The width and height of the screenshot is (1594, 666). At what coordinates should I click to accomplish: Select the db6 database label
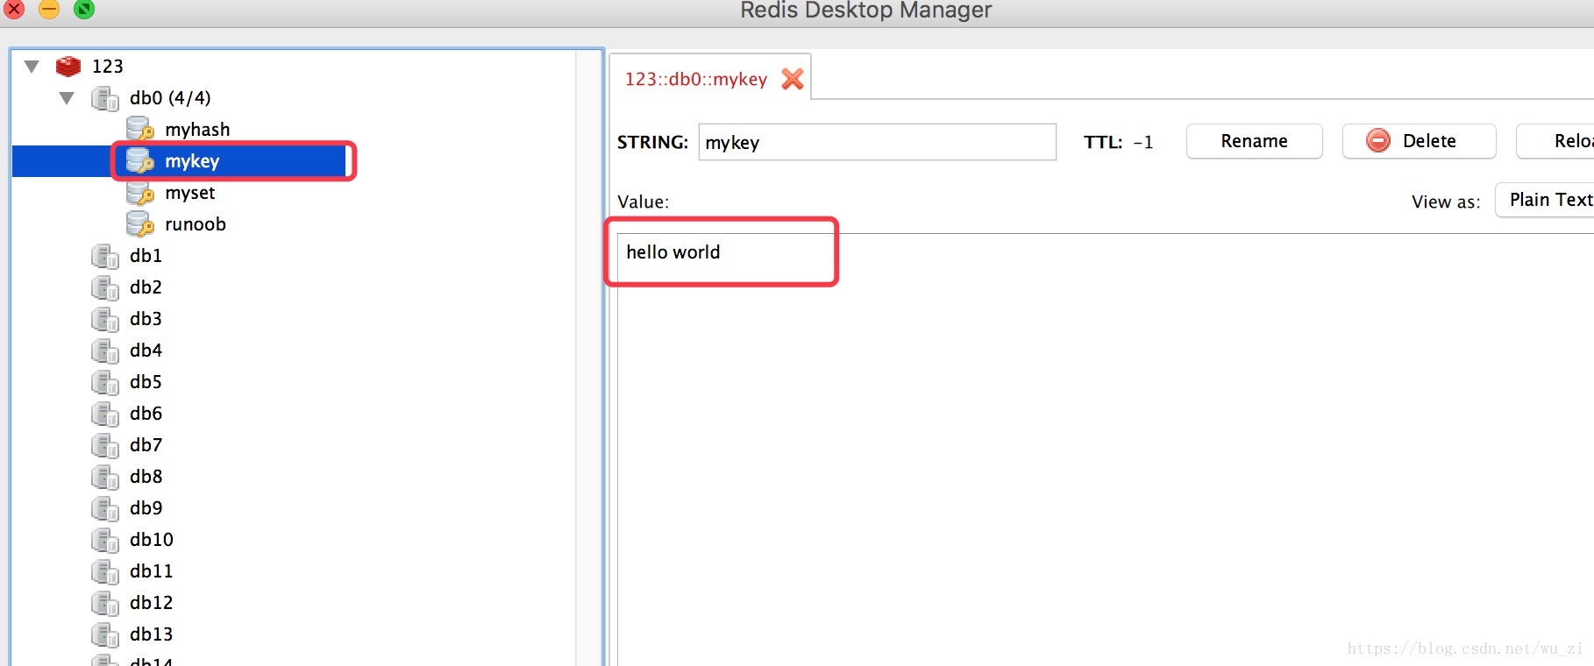[x=146, y=414]
